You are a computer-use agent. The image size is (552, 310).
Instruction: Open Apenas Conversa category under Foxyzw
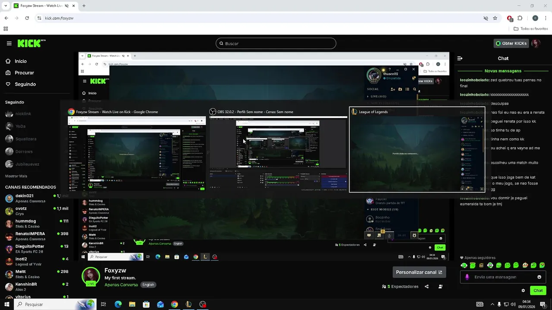tap(121, 285)
